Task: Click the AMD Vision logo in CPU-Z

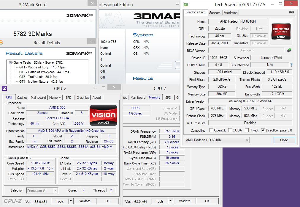Action: [103, 115]
